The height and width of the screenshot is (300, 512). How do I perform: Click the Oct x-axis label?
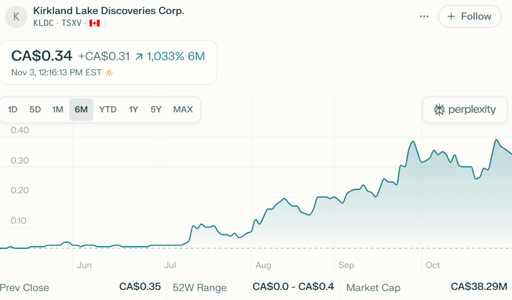pyautogui.click(x=433, y=265)
